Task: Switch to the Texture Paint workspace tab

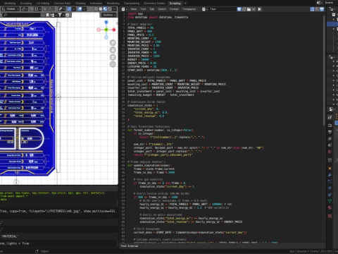Action: click(x=62, y=4)
